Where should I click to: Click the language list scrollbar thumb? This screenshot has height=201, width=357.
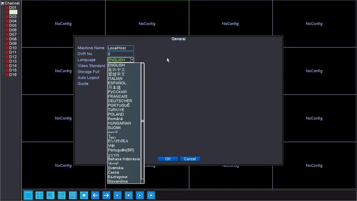pyautogui.click(x=142, y=121)
